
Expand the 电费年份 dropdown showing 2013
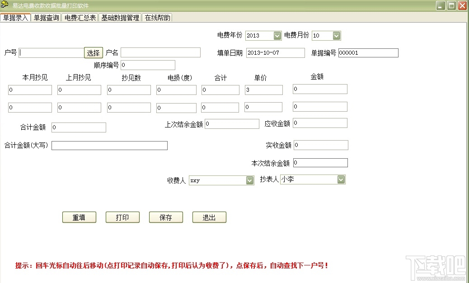277,36
